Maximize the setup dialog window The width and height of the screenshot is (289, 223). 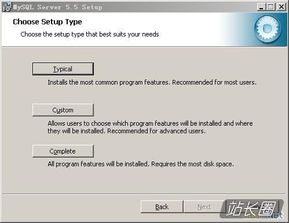[x=271, y=7]
